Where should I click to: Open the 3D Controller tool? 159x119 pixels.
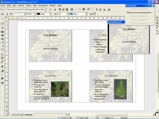(x=2, y=78)
